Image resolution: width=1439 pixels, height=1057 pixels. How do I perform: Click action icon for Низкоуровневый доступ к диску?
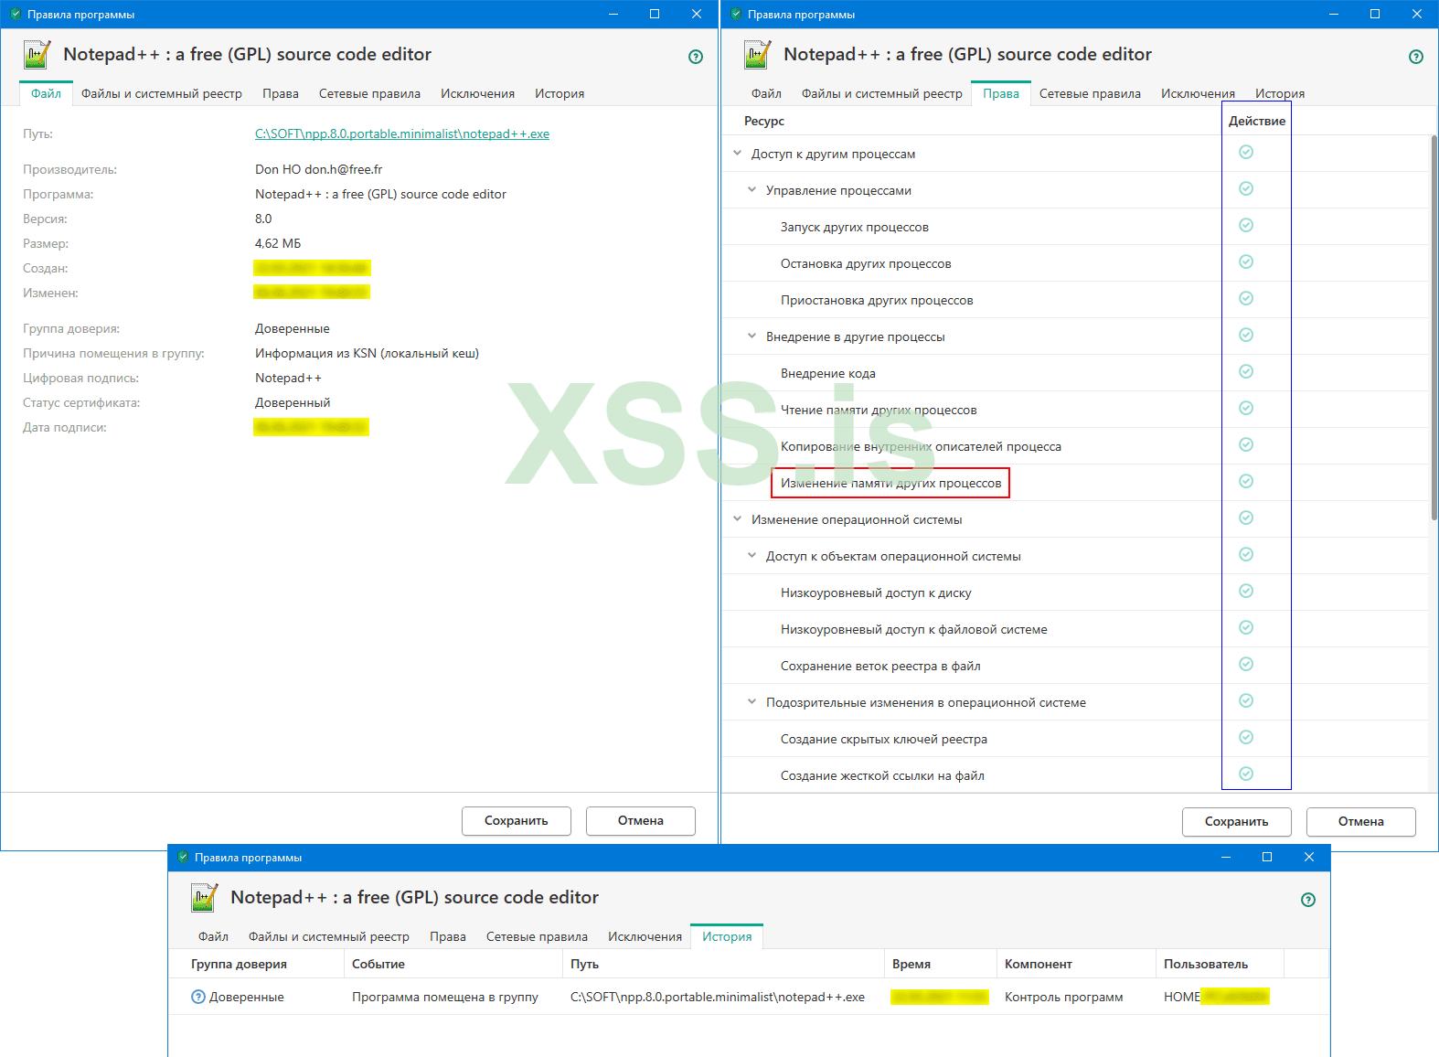point(1246,591)
